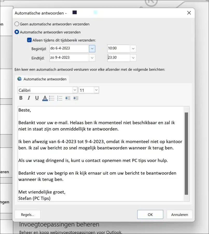
Task: Click the Annuleren button
Action: [179, 214]
